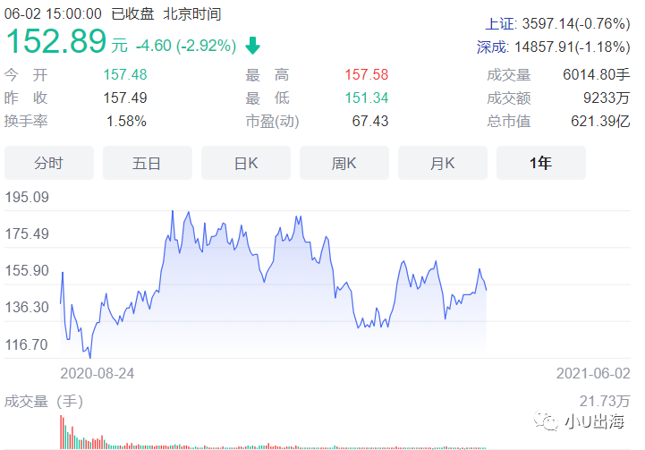This screenshot has height=450, width=645.
Task: Open the 日K chart tab
Action: coord(246,163)
